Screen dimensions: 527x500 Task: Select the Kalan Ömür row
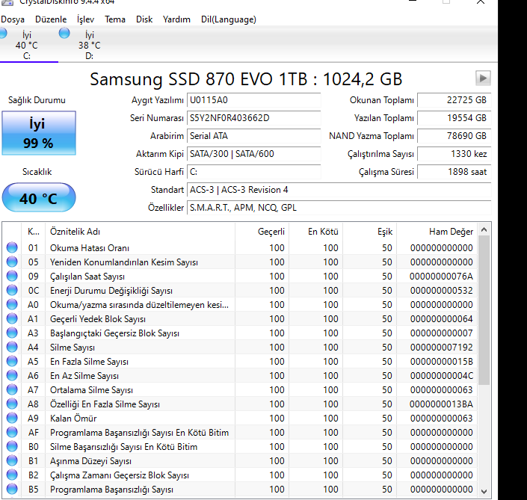pos(240,419)
